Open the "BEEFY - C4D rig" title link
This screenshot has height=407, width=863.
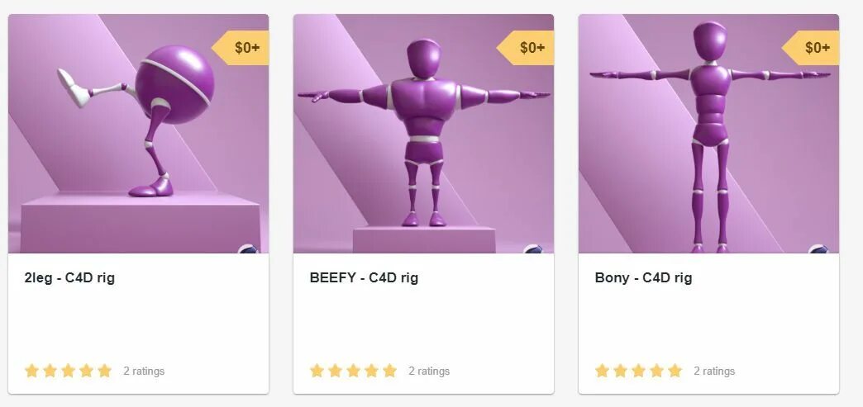pos(364,277)
